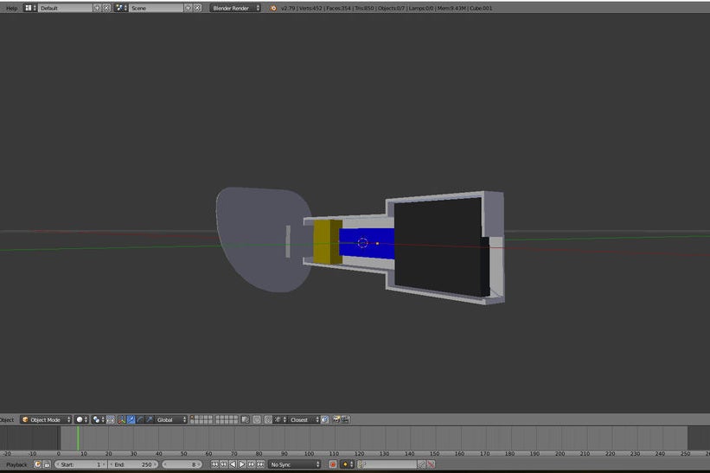Toggle manipulate center points only

[x=111, y=419]
